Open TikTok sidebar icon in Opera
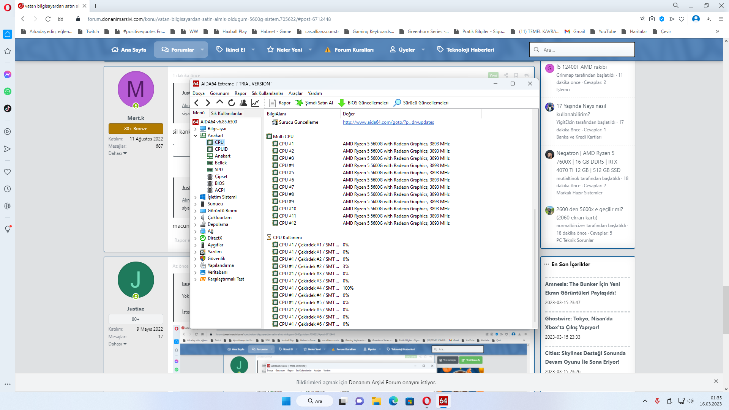This screenshot has height=410, width=729. (7, 109)
